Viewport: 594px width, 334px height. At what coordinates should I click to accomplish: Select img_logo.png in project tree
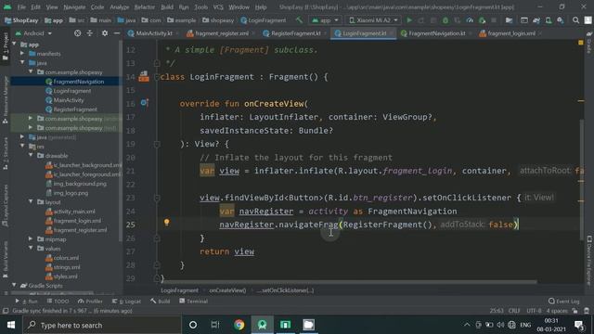71,193
